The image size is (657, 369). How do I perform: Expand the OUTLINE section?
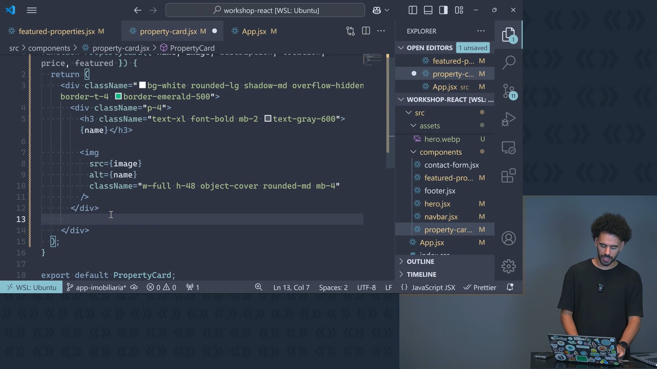pos(420,261)
